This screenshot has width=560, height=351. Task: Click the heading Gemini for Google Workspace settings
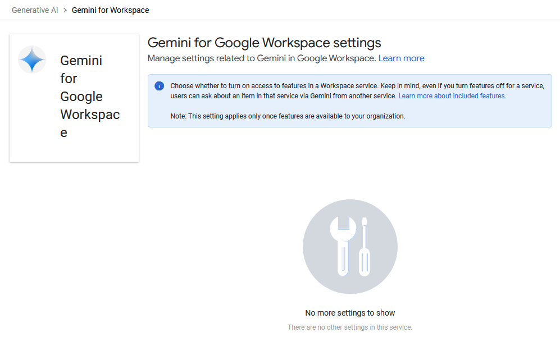pyautogui.click(x=265, y=43)
